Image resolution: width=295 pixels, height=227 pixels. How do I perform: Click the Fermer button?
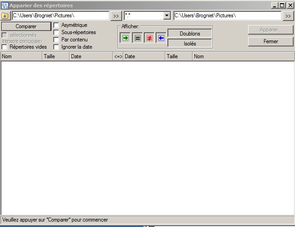coord(271,41)
